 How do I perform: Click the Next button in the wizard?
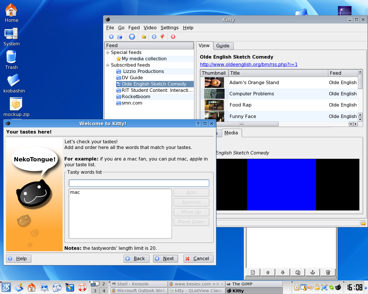[x=166, y=259]
